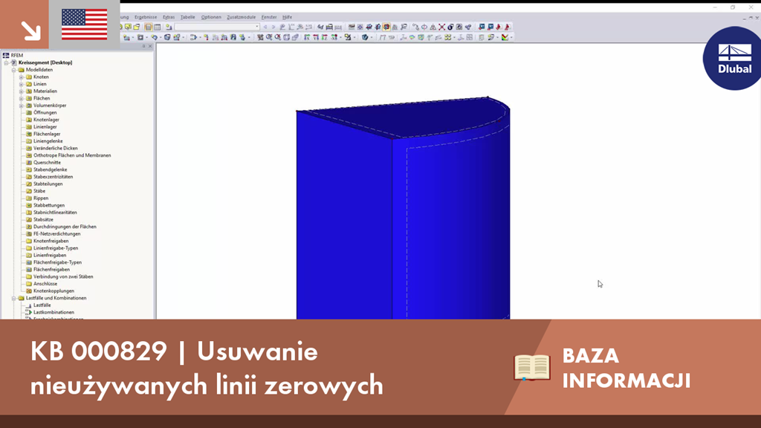
Task: Expand the Volumenkörper tree node
Action: (x=22, y=106)
